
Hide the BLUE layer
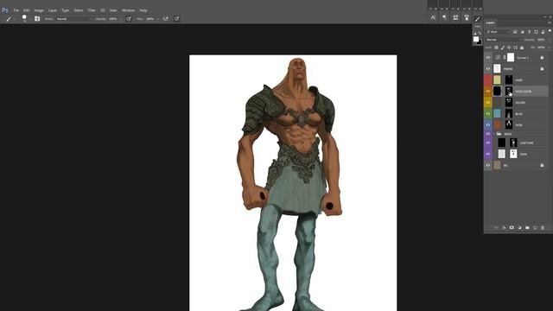tap(488, 113)
